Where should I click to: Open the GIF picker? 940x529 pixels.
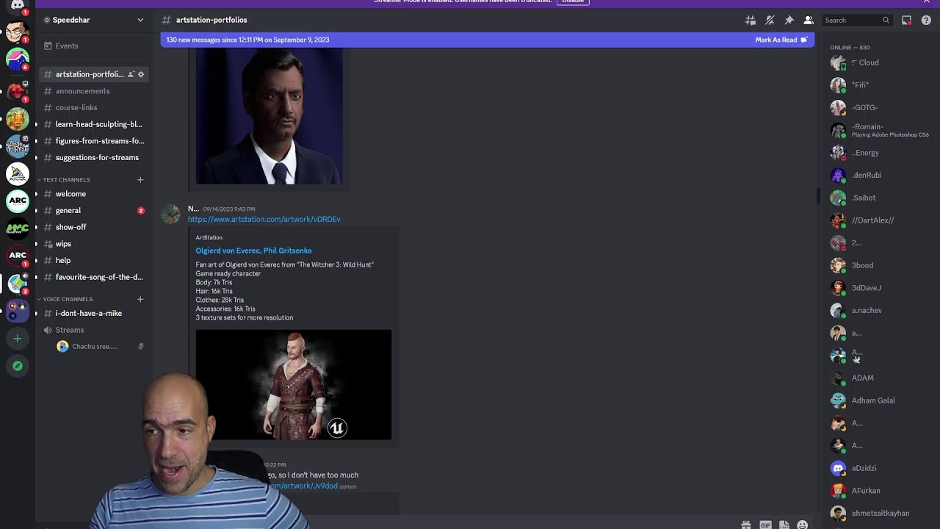[765, 525]
